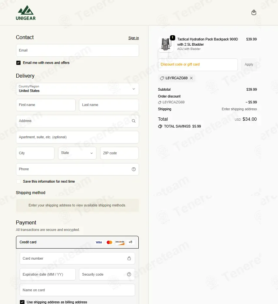Click the Security code field

coord(107,274)
